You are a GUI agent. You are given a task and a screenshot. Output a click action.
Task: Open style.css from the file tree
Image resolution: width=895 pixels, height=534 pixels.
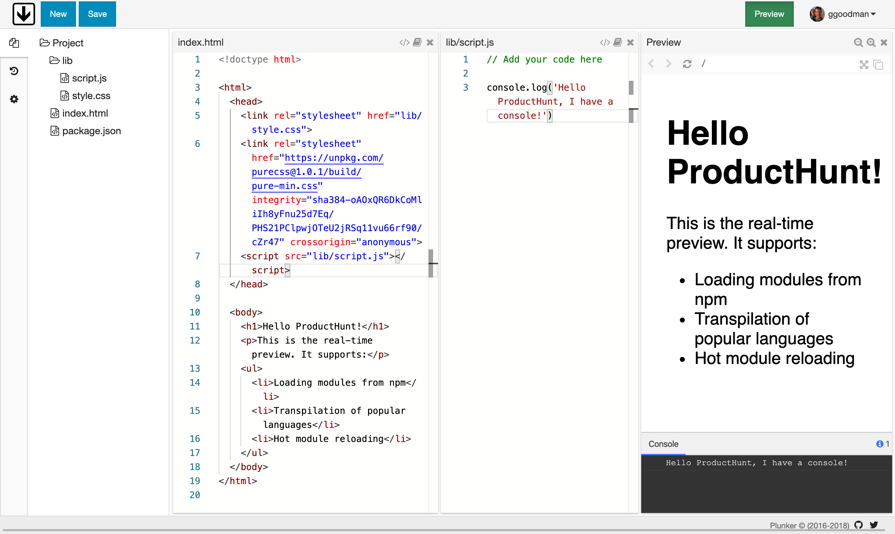click(91, 96)
